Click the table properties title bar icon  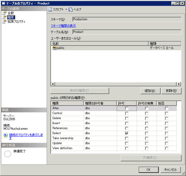click(4, 3)
